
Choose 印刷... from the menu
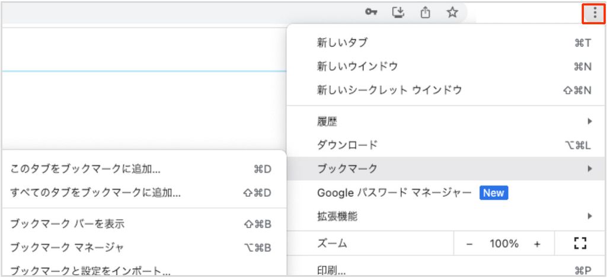446,270
